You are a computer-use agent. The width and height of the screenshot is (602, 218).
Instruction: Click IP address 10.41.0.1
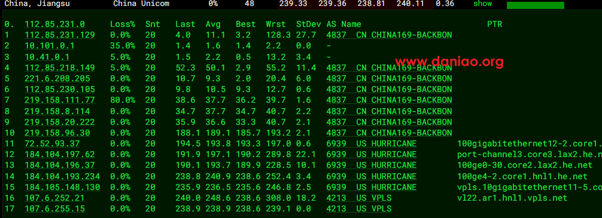pyautogui.click(x=47, y=57)
